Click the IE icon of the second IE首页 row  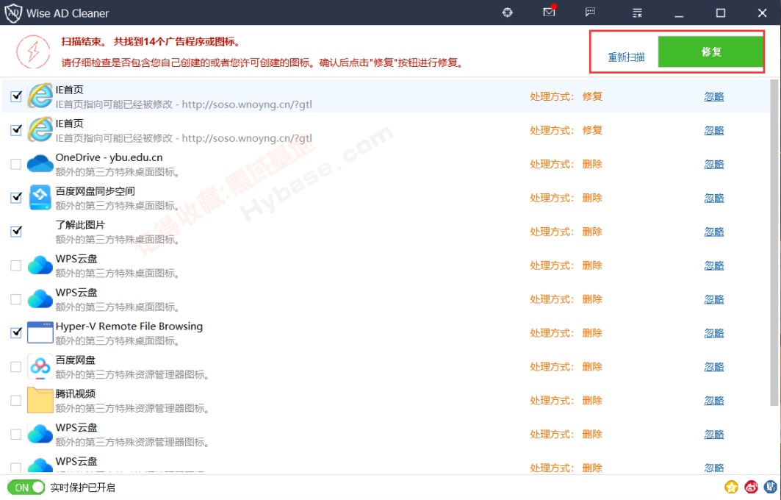pyautogui.click(x=40, y=129)
